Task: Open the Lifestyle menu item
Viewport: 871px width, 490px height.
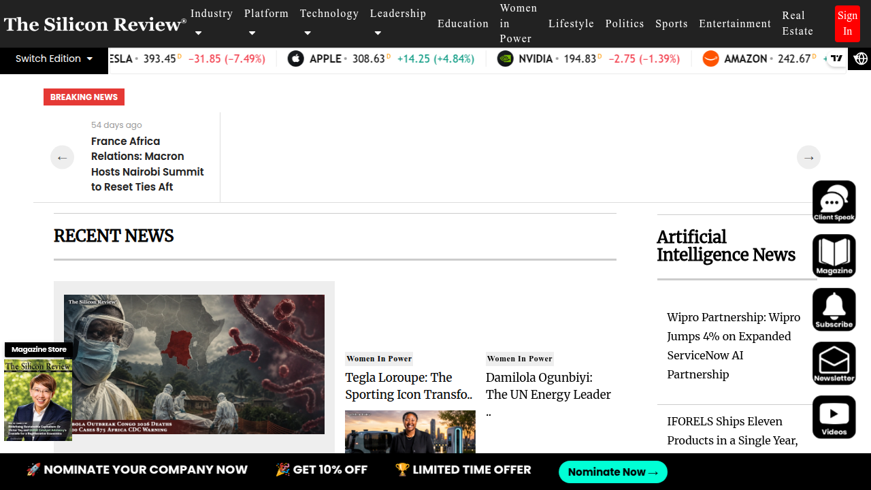Action: [571, 23]
